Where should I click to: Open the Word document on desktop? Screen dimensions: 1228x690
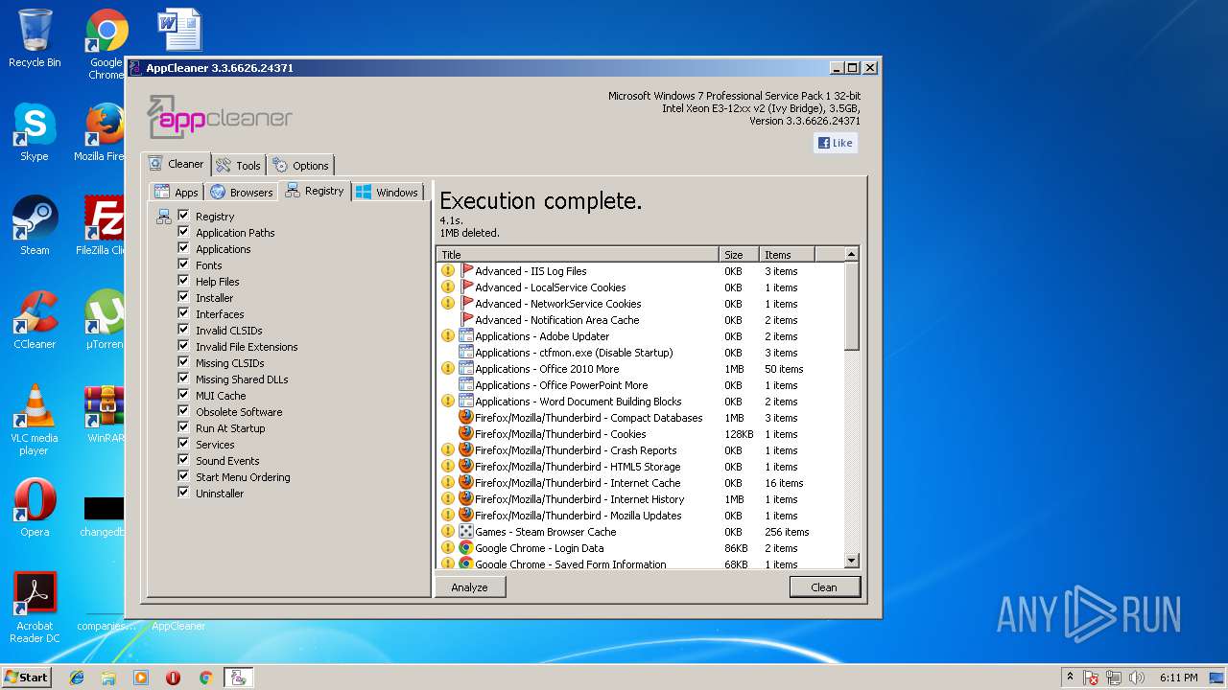(179, 29)
